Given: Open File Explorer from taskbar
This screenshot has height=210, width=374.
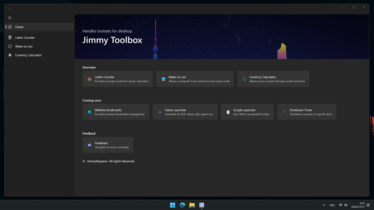Looking at the screenshot, I should tap(192, 205).
